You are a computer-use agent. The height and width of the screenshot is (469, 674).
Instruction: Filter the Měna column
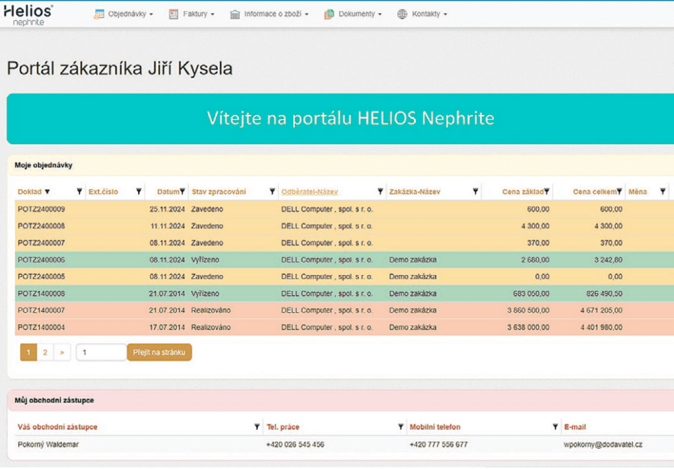click(x=662, y=191)
